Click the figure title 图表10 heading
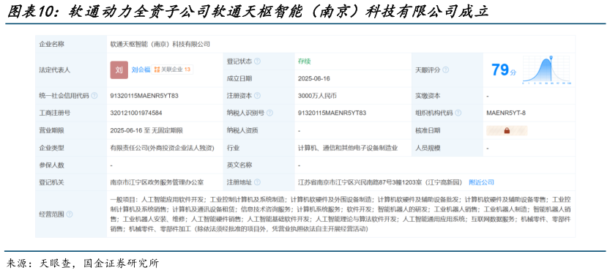The width and height of the screenshot is (610, 273). (248, 11)
